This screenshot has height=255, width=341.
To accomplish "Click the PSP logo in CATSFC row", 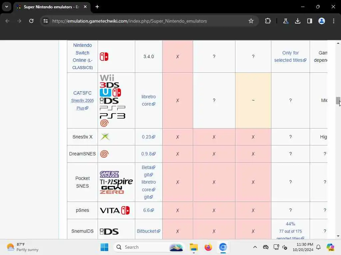I will tap(113, 108).
